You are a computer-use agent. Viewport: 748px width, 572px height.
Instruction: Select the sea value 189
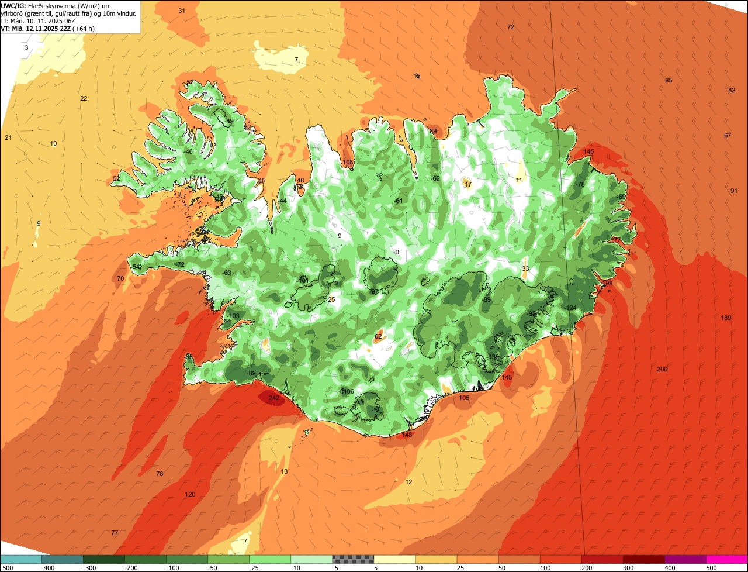[x=726, y=318]
